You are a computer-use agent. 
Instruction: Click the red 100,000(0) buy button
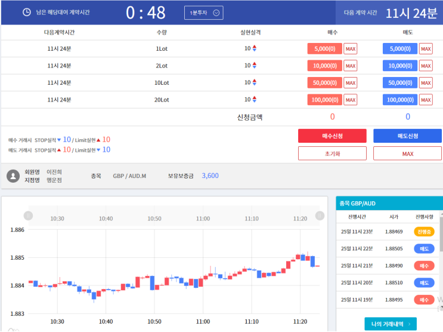click(324, 100)
